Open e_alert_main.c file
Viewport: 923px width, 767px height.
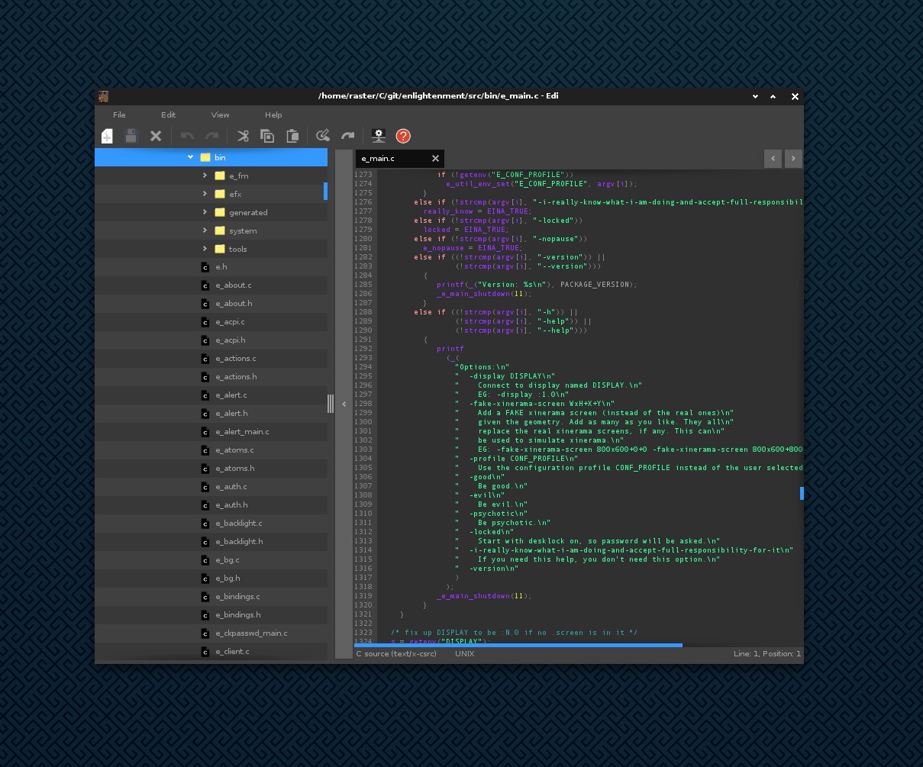pyautogui.click(x=211, y=432)
